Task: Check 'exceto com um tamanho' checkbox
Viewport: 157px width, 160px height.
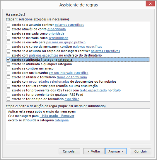Action: [8, 73]
